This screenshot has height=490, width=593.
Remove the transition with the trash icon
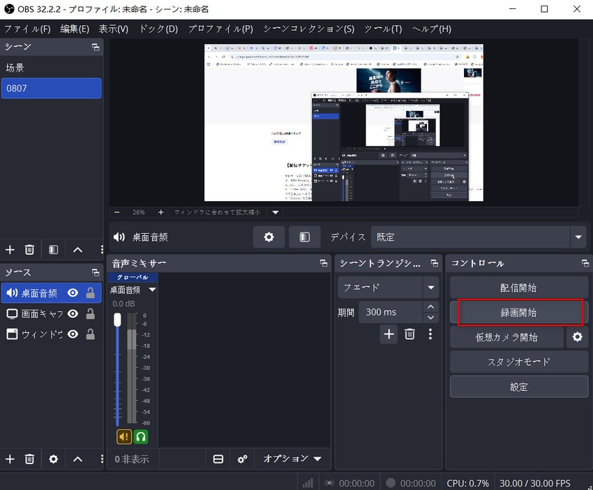[x=410, y=334]
